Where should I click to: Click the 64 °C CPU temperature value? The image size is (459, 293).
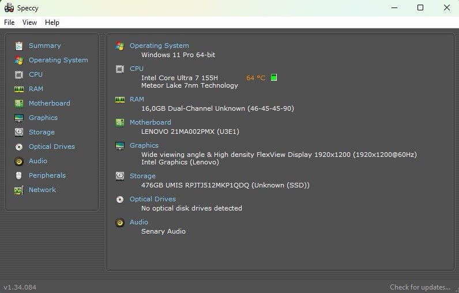click(x=255, y=78)
